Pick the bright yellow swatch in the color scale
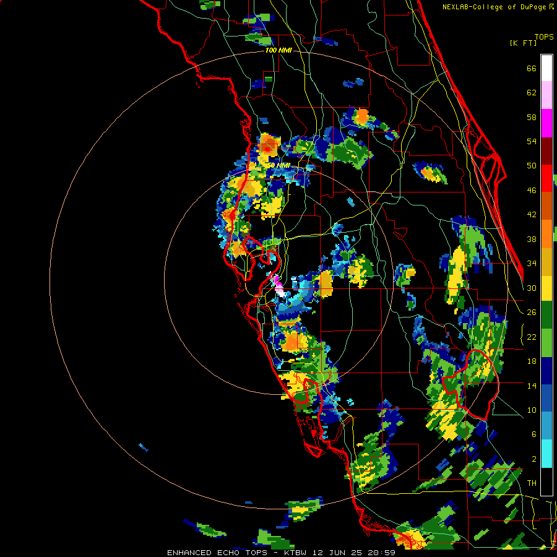 (x=546, y=288)
